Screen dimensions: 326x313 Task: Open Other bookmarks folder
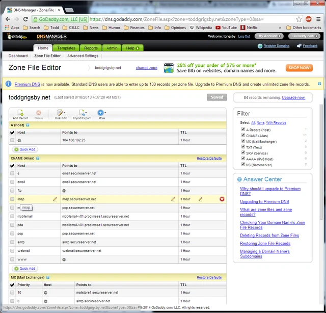pyautogui.click(x=304, y=28)
